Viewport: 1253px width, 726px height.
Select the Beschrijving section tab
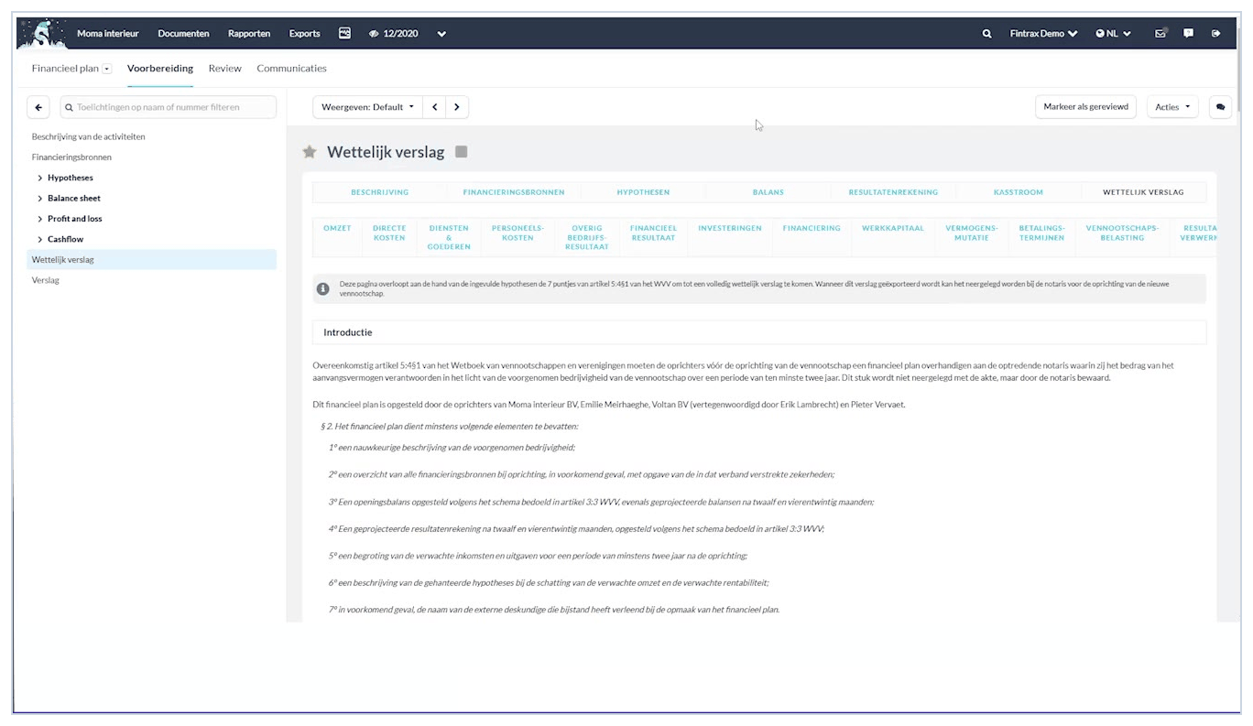click(x=380, y=192)
